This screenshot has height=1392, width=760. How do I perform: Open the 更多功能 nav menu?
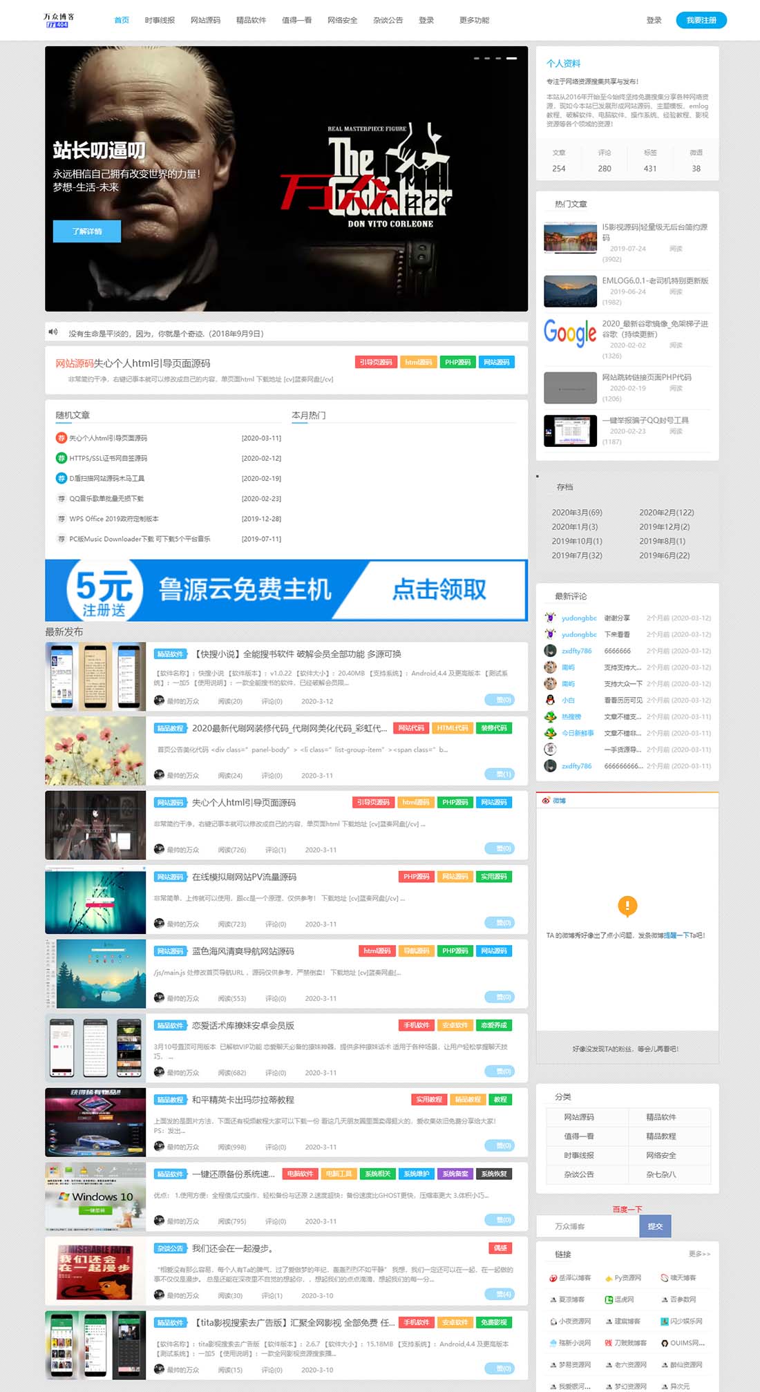click(474, 20)
